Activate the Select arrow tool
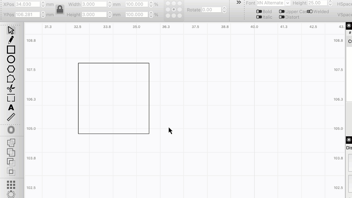This screenshot has height=198, width=352. pyautogui.click(x=11, y=30)
